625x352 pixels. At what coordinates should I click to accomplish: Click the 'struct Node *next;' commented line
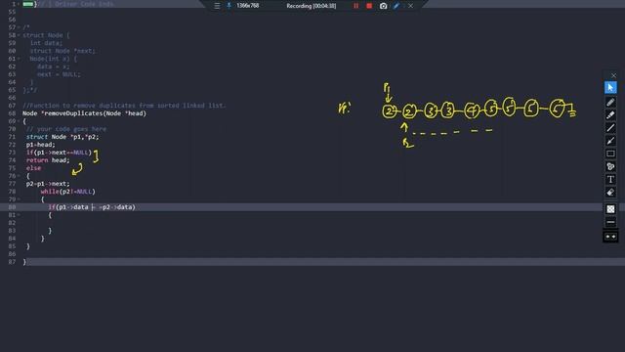point(62,51)
